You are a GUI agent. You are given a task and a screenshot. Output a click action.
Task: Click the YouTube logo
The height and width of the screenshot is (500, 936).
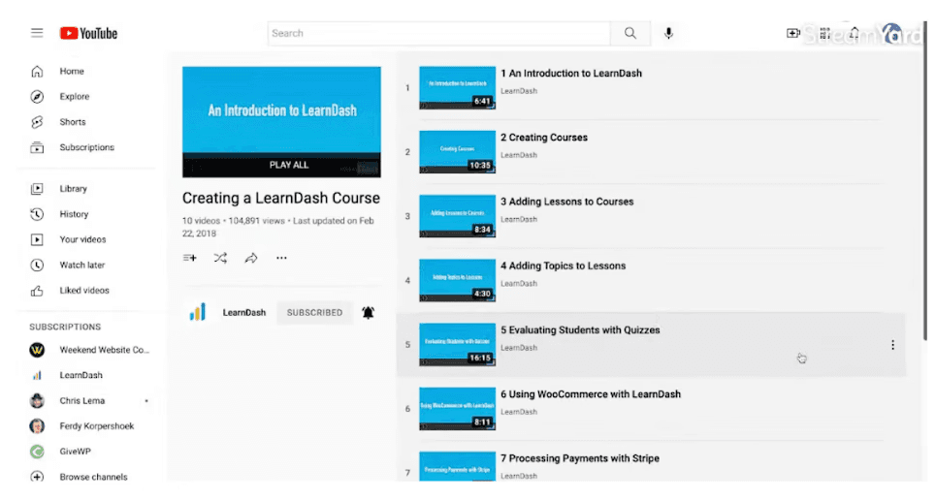click(x=88, y=33)
